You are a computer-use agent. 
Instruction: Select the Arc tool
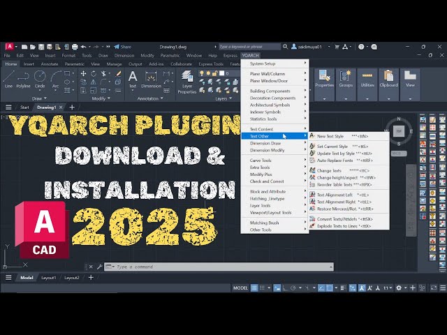click(56, 80)
